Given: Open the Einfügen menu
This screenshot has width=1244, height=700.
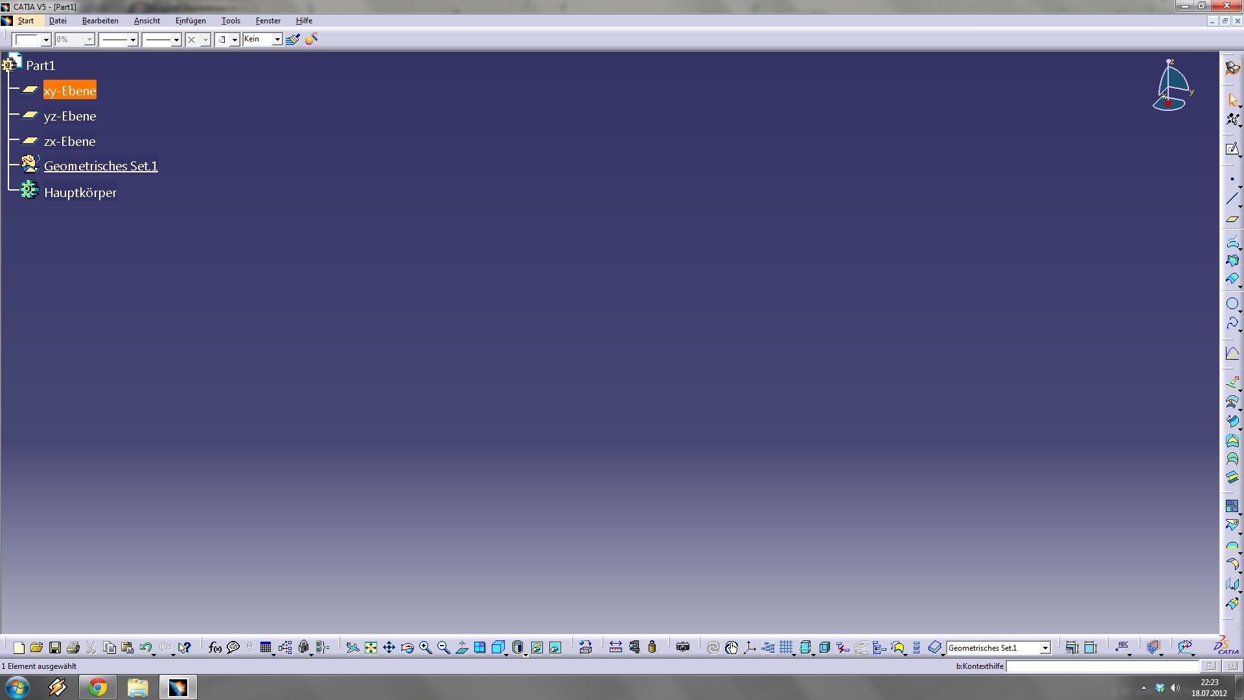Looking at the screenshot, I should (190, 21).
